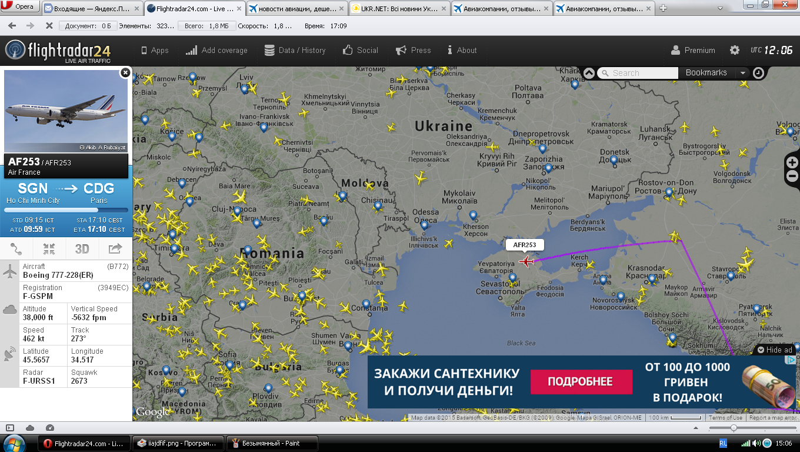Click the Add coverage link

(x=216, y=51)
